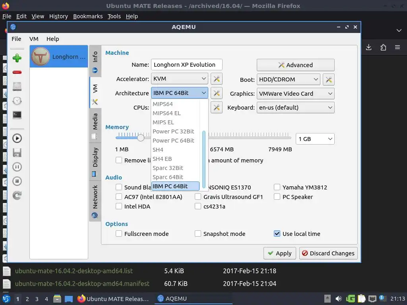Open the Keyboard en-us dropdown
The height and width of the screenshot is (305, 407).
coord(295,108)
